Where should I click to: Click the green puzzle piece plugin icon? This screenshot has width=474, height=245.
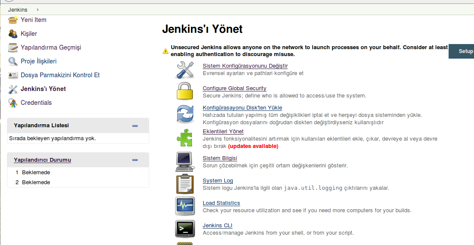185,138
